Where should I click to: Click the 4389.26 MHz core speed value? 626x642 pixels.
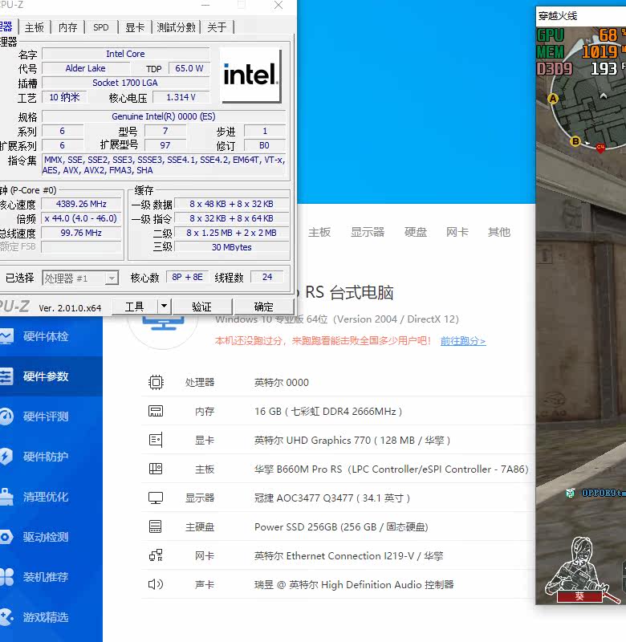(x=81, y=204)
